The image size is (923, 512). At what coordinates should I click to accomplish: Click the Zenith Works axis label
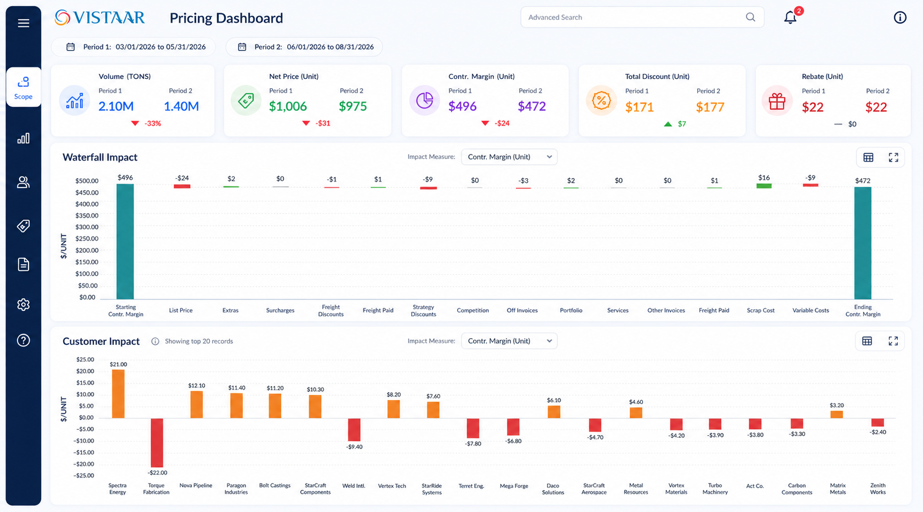click(x=878, y=488)
